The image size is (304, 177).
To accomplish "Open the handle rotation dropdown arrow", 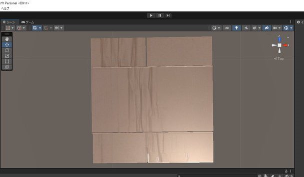I will (24, 28).
